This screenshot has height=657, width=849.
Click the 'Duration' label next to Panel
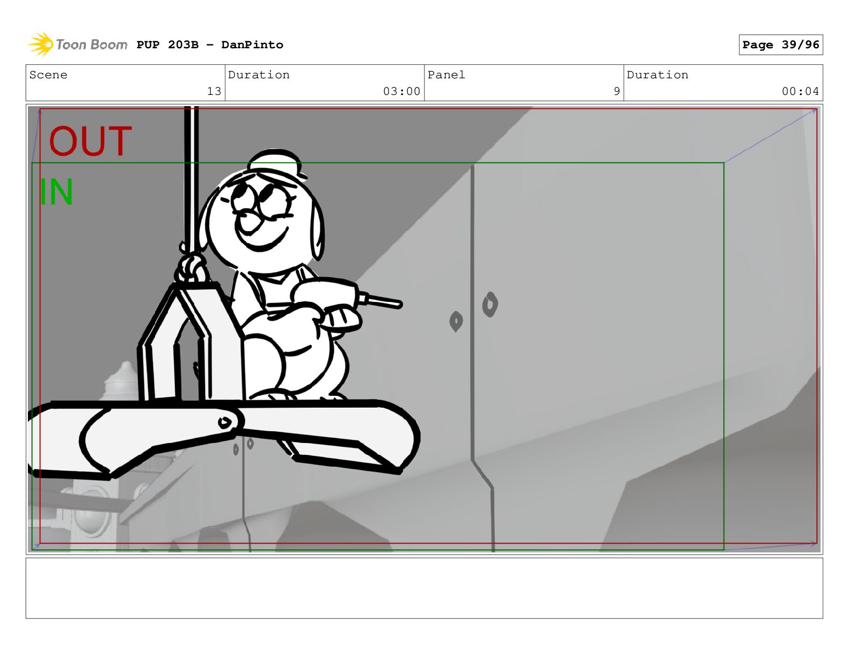pos(657,75)
